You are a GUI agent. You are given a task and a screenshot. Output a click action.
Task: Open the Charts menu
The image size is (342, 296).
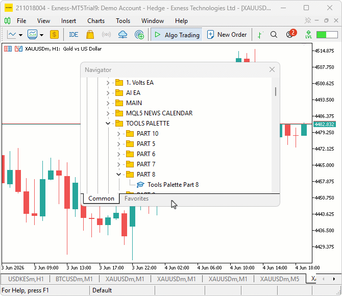[x=96, y=21]
